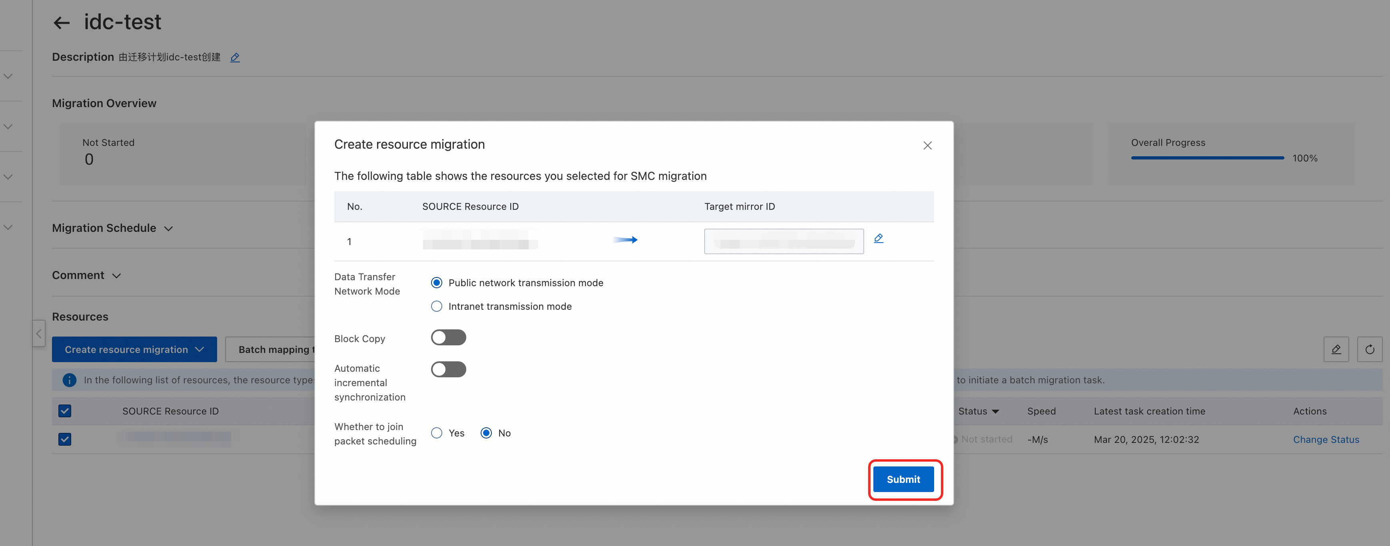Image resolution: width=1390 pixels, height=546 pixels.
Task: Edit the description with pencil icon
Action: (x=235, y=57)
